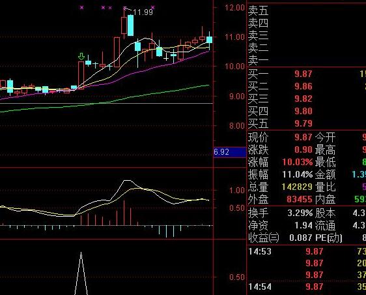
Task: Click the 涨跌 change value 0.90
Action: coord(303,149)
